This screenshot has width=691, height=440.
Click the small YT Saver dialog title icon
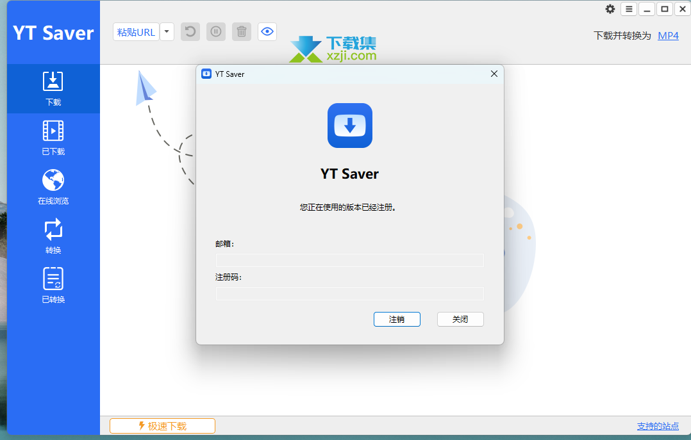(206, 74)
